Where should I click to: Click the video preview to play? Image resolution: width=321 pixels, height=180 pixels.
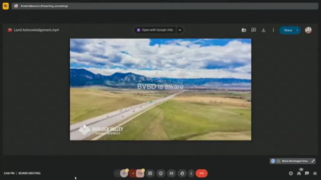tap(160, 89)
